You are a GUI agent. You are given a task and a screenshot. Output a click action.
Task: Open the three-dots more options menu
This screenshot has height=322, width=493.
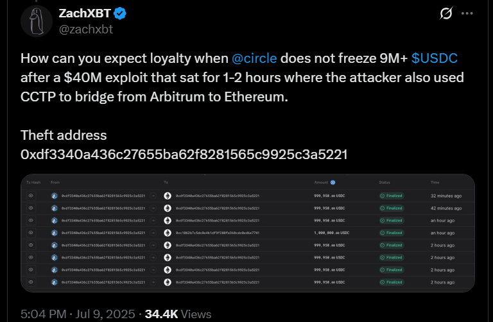coord(467,13)
